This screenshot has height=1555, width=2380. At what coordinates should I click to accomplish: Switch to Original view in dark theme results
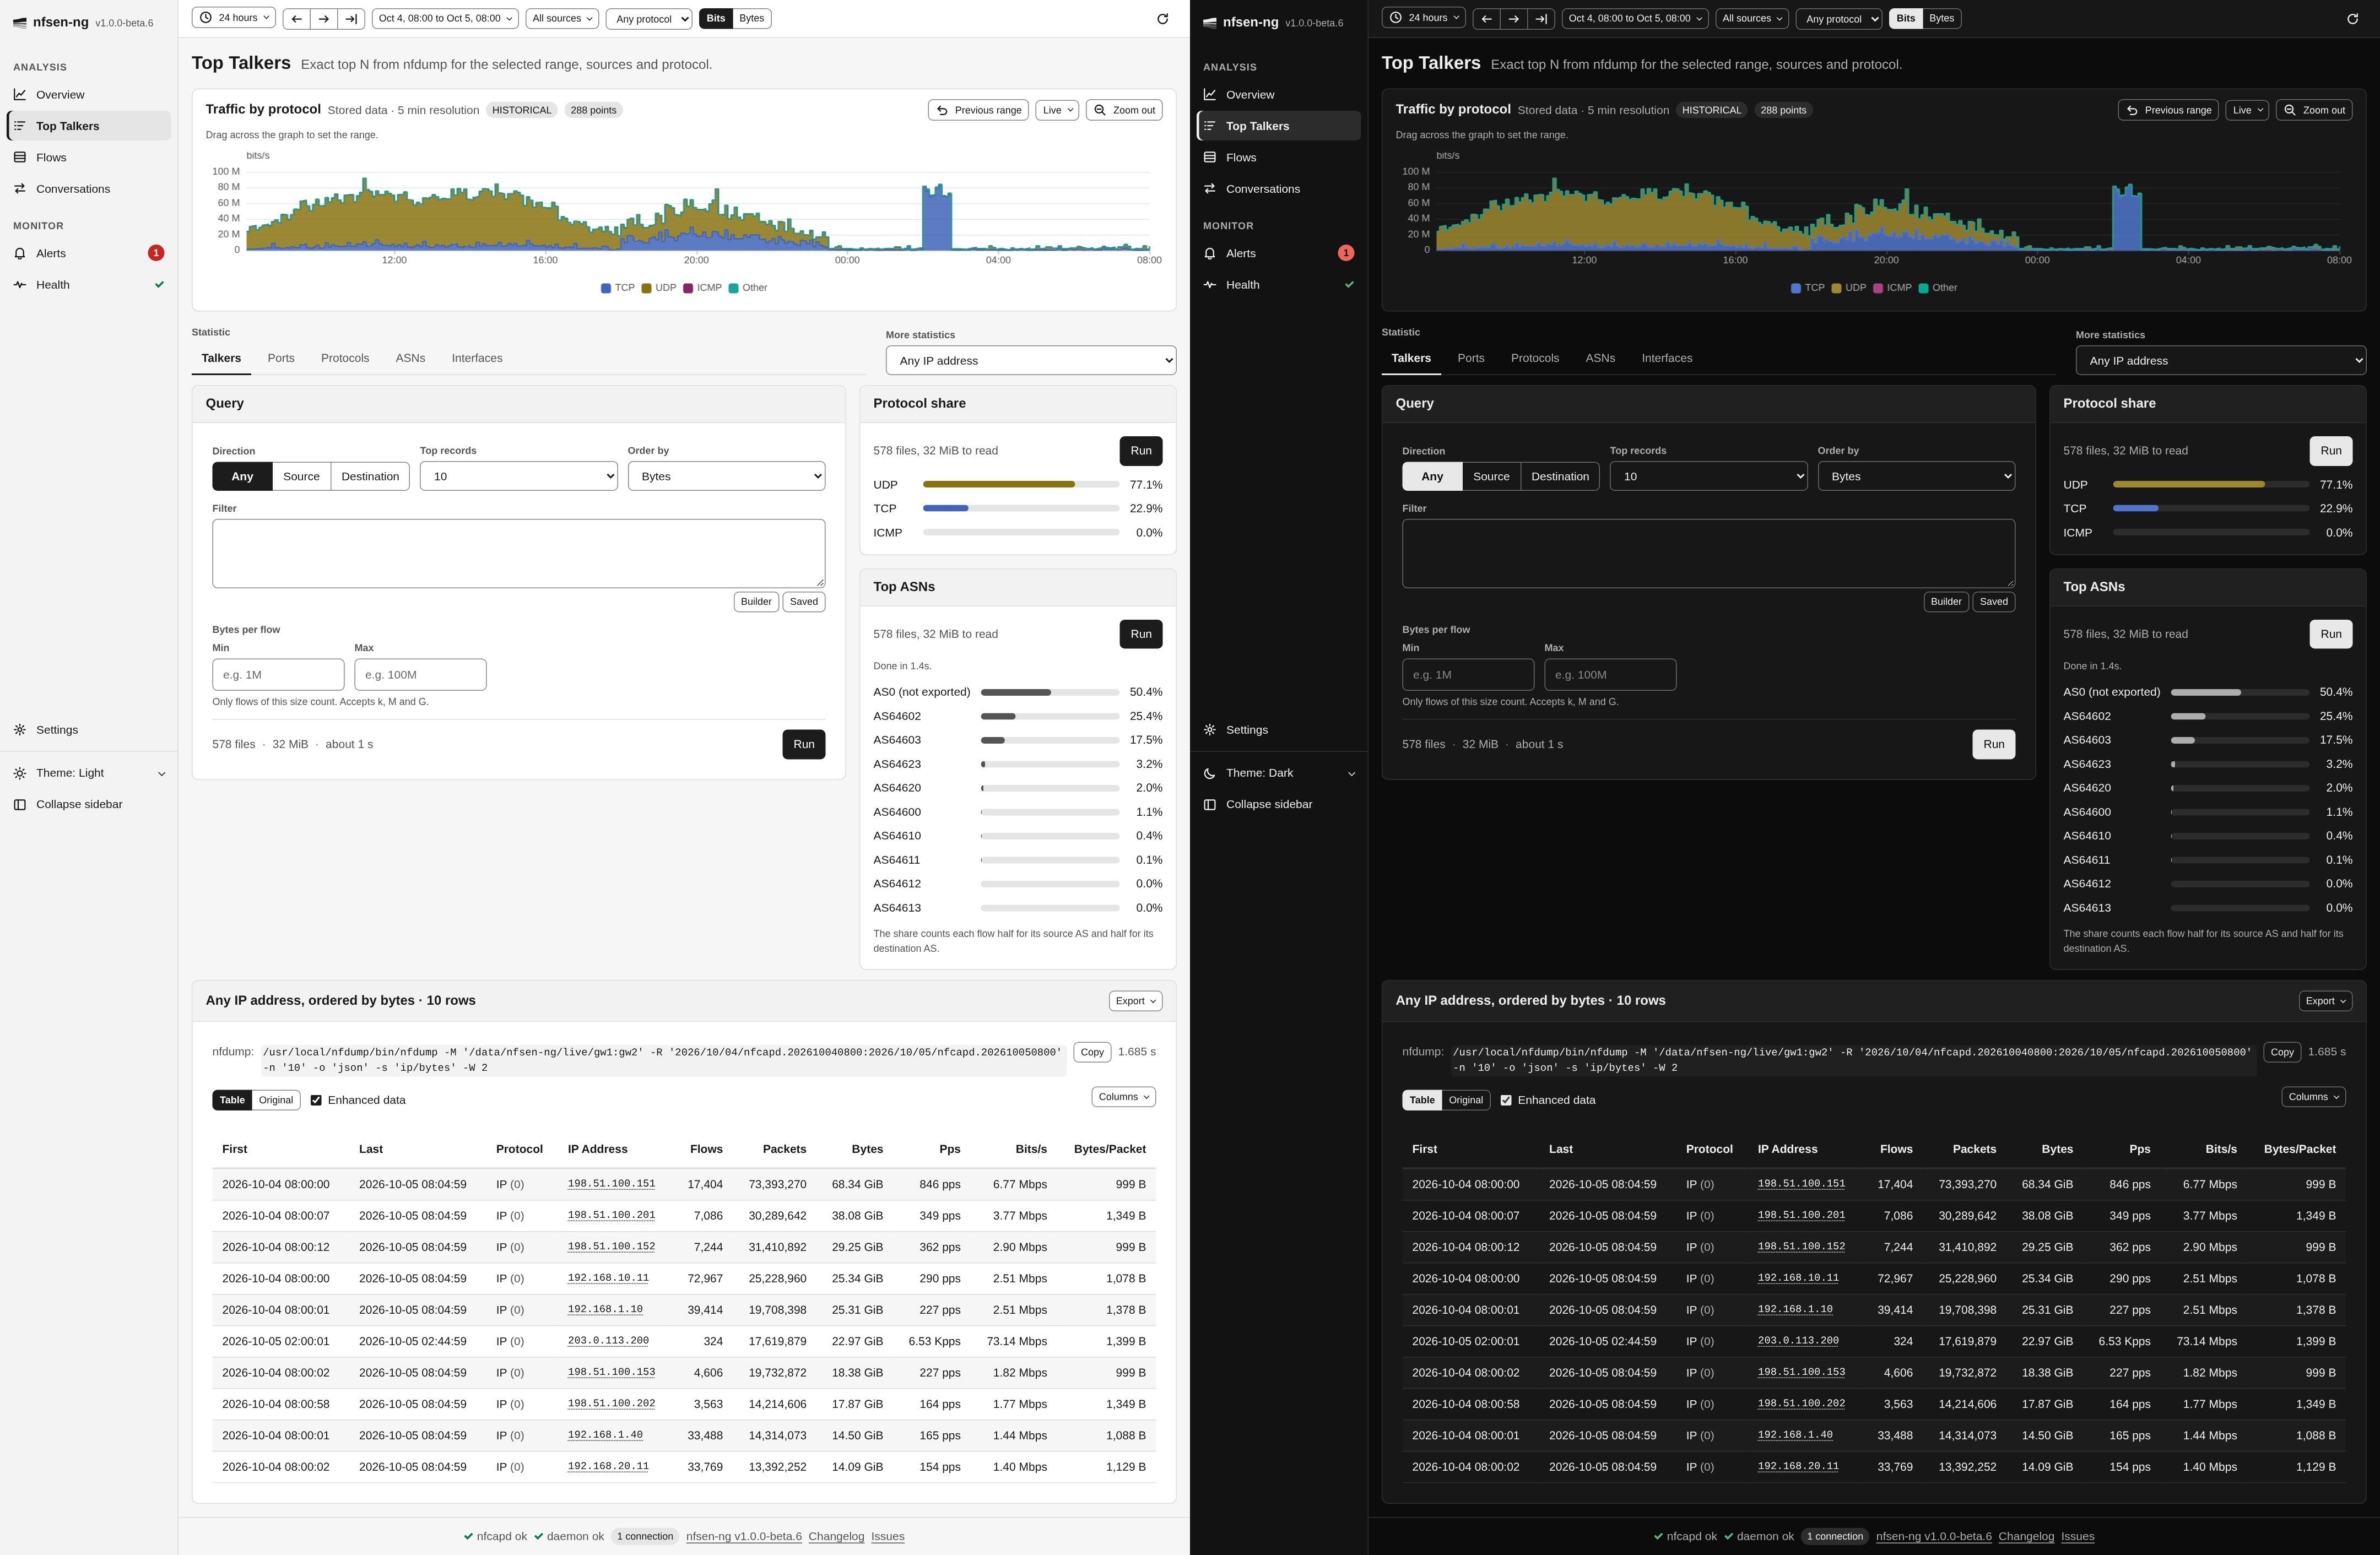(x=1466, y=1100)
